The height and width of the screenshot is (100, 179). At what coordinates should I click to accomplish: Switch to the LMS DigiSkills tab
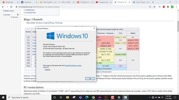pos(48,2)
